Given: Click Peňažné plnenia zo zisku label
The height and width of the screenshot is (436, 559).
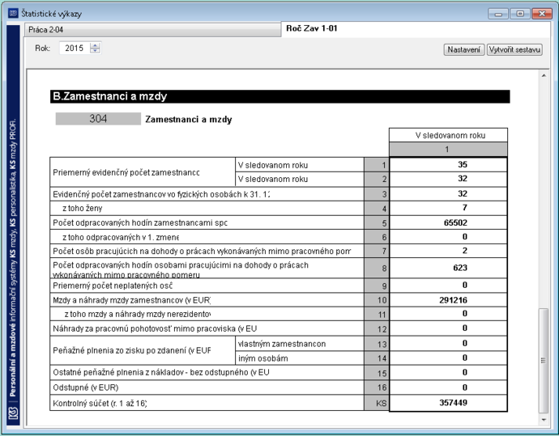Looking at the screenshot, I should [131, 350].
